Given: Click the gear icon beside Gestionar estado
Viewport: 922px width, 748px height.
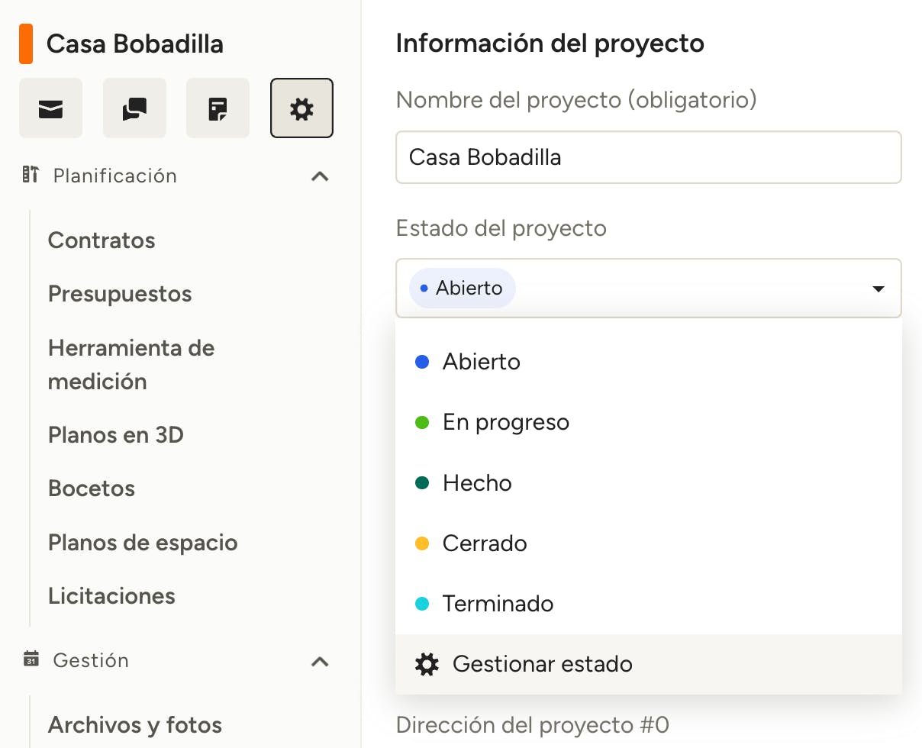Looking at the screenshot, I should click(x=427, y=664).
